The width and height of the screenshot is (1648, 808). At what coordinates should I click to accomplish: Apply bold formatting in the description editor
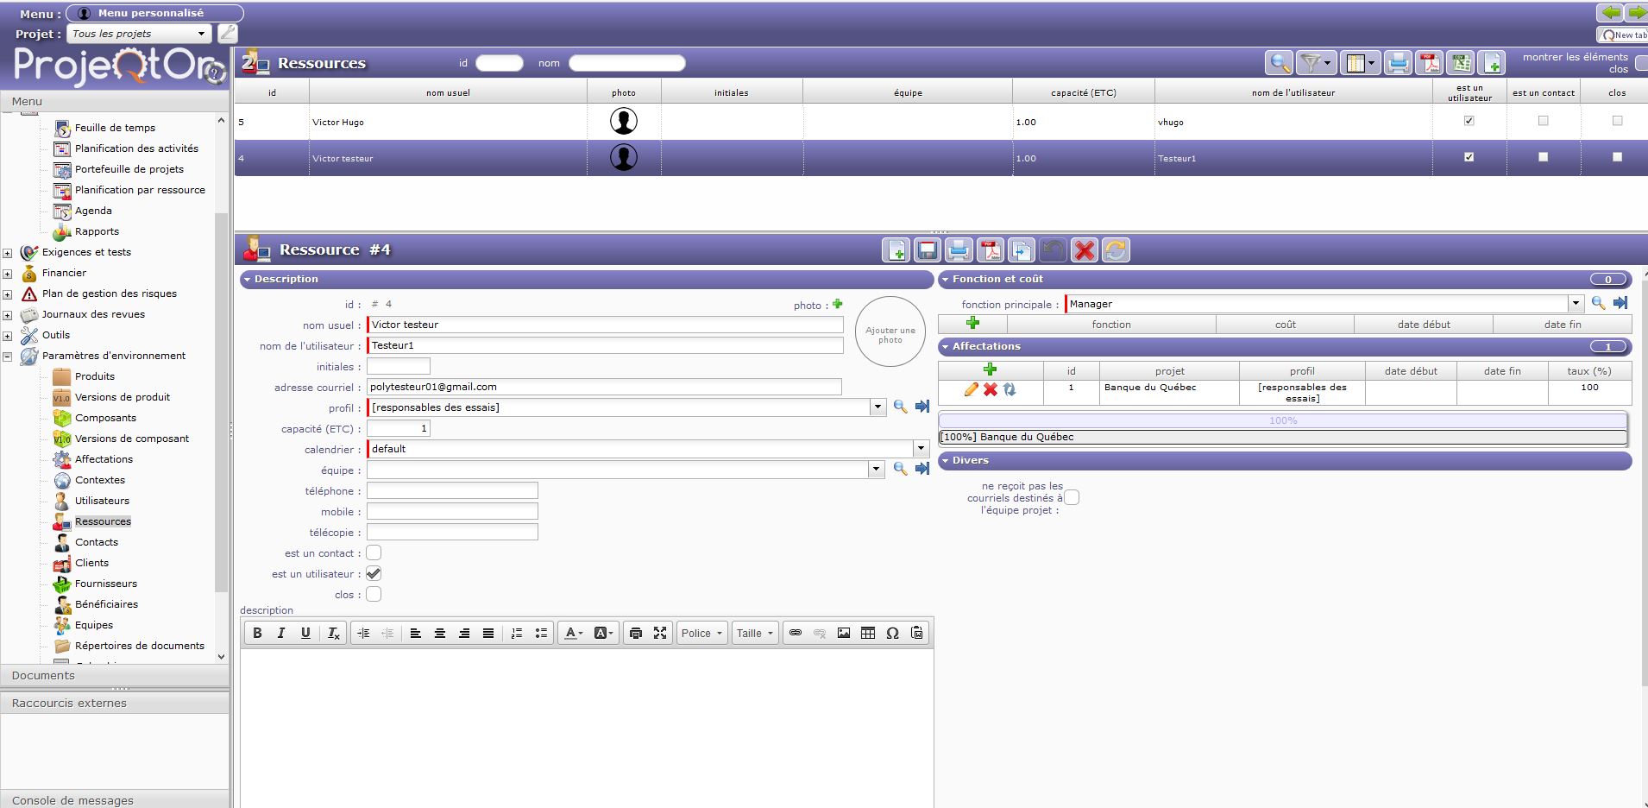(257, 633)
